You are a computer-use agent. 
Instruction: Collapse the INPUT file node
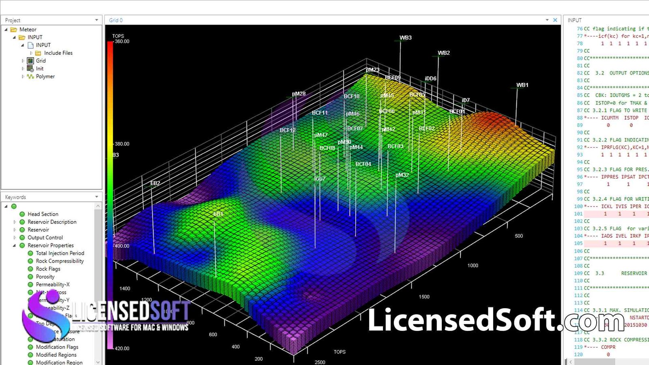tap(23, 45)
